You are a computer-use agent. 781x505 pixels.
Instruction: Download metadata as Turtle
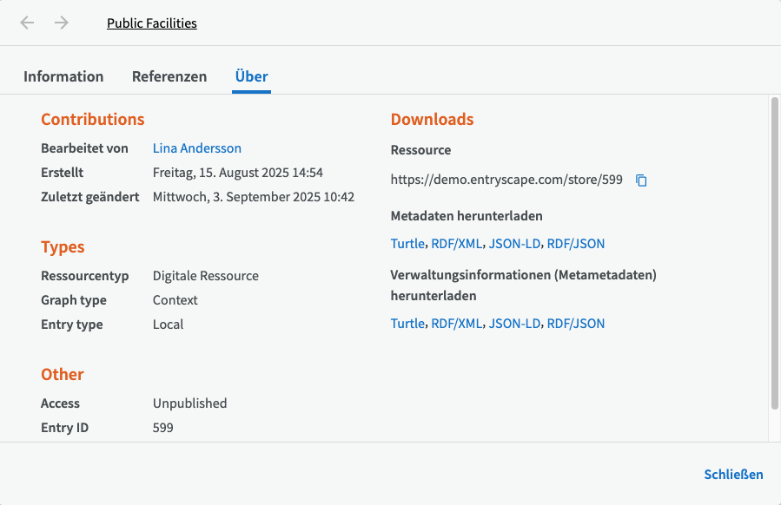click(x=407, y=244)
